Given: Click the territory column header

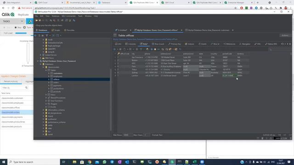Looking at the screenshot, I should click(x=241, y=54).
